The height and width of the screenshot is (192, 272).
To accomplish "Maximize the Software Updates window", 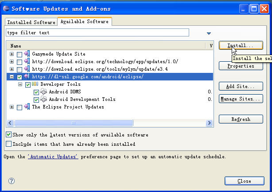I will point(254,9).
